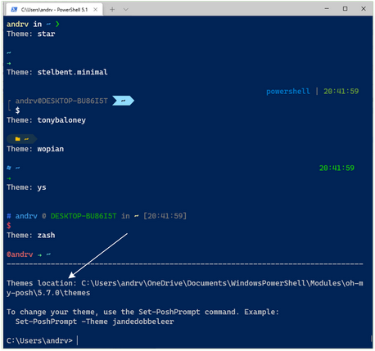The width and height of the screenshot is (375, 351).
Task: Click the light blue arrow segment in tonybaloney prompt
Action: coord(123,101)
